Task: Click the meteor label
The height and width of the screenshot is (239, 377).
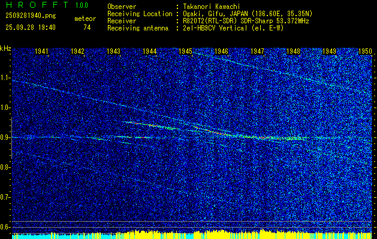Action: pos(85,19)
